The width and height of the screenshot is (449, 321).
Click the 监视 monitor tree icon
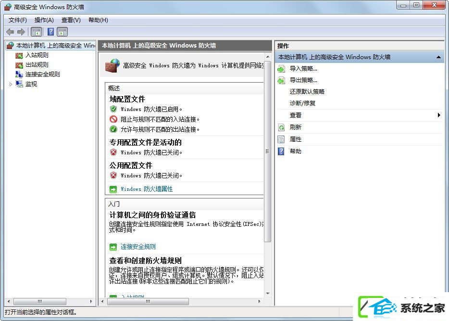point(19,84)
